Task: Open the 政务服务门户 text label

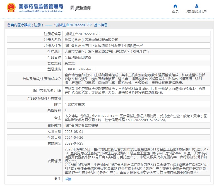Action: point(196,11)
